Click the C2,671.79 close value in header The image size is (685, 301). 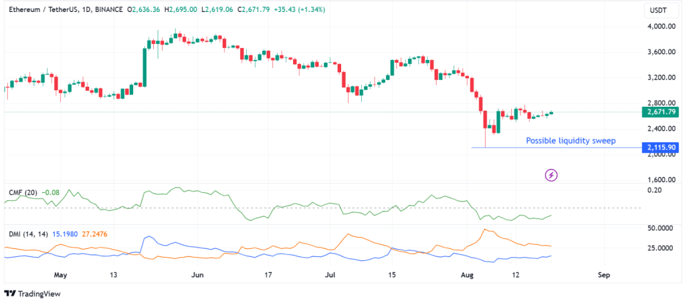(254, 9)
